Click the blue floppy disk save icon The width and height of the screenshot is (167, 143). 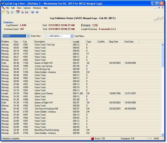[x=27, y=12]
